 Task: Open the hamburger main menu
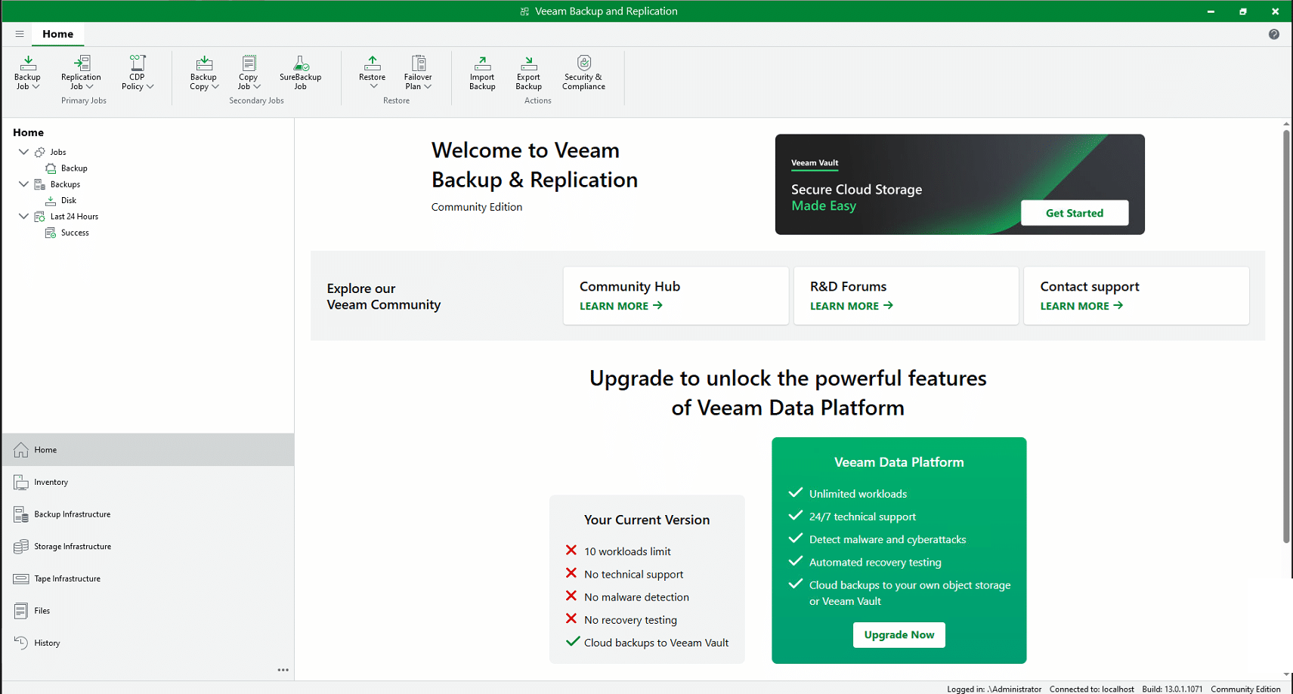pos(20,34)
